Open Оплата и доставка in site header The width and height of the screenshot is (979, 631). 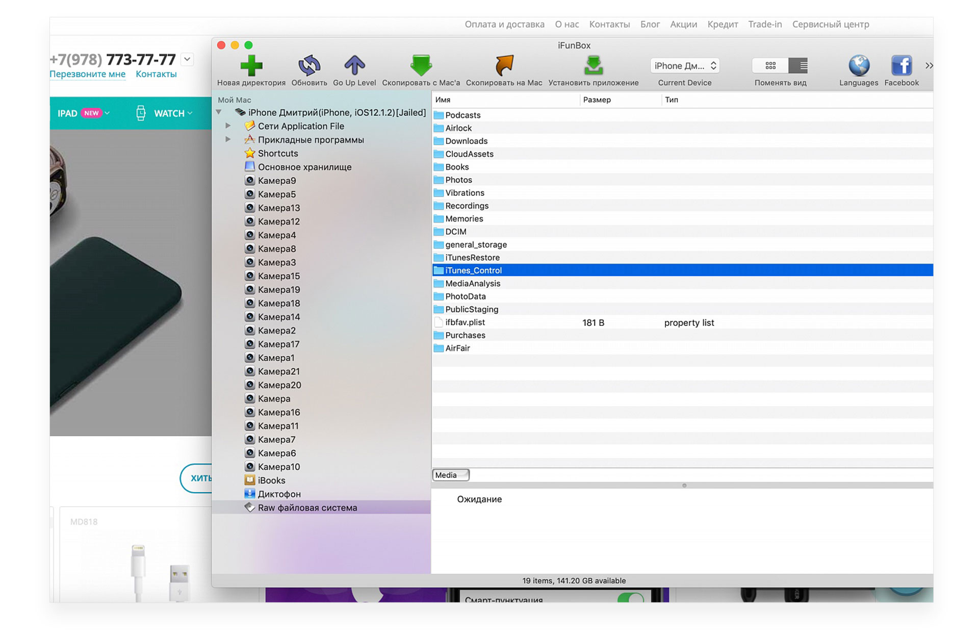(504, 24)
